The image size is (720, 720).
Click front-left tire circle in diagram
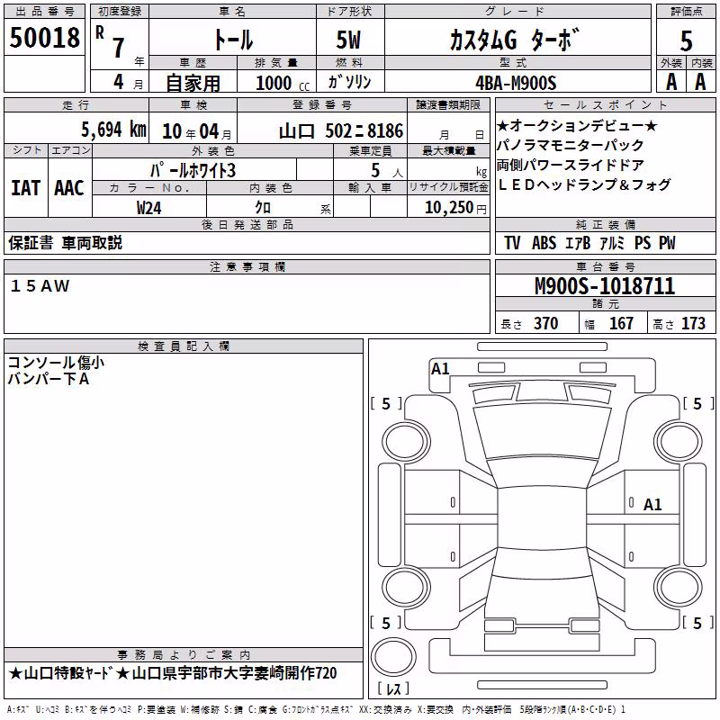coord(406,442)
